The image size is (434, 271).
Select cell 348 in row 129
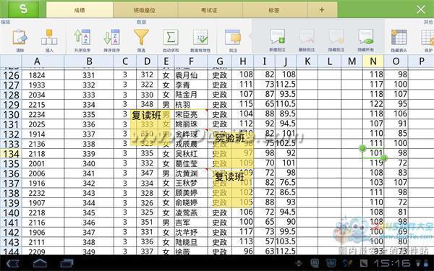click(x=147, y=104)
